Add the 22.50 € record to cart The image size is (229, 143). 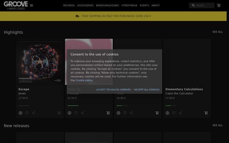pos(108,113)
